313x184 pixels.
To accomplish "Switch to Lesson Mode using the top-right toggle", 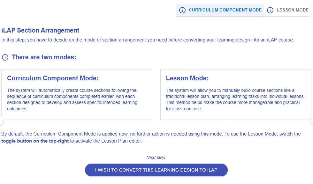I will 292,10.
